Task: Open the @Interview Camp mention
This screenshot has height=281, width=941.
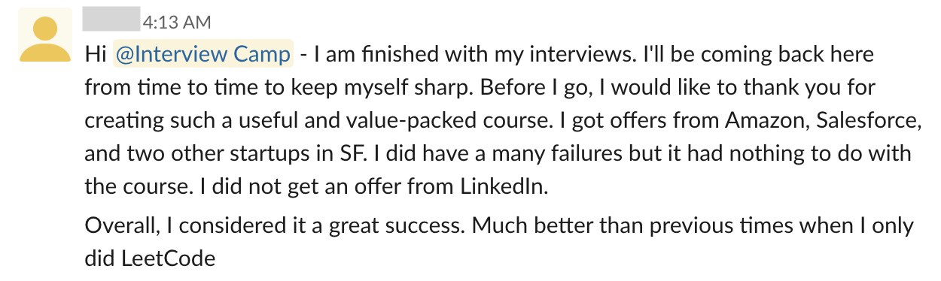Action: click(202, 54)
